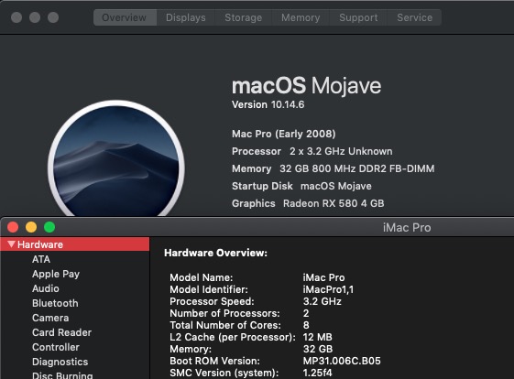Click the 'iMac Pro' window title
Screen dimensions: 514x379
pyautogui.click(x=407, y=227)
